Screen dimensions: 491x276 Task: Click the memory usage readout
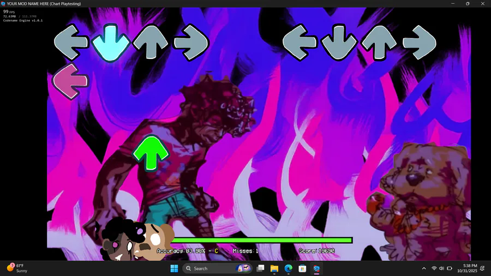20,16
